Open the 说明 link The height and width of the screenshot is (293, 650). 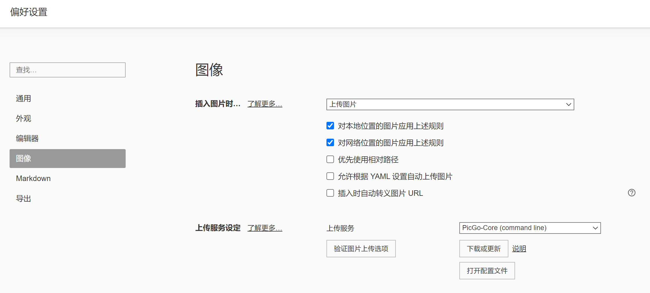coord(519,249)
